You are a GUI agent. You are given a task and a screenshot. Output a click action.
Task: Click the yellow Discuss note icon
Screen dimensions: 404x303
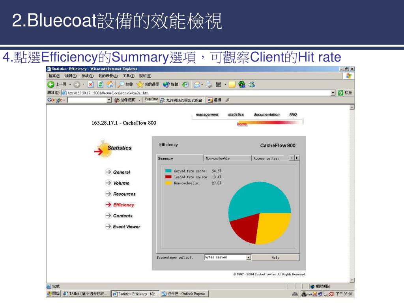pyautogui.click(x=232, y=84)
